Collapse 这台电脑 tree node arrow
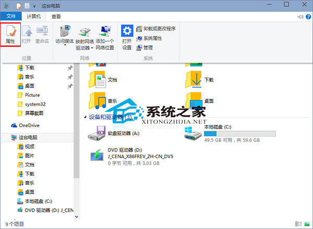313x229 pixels. tap(6, 137)
